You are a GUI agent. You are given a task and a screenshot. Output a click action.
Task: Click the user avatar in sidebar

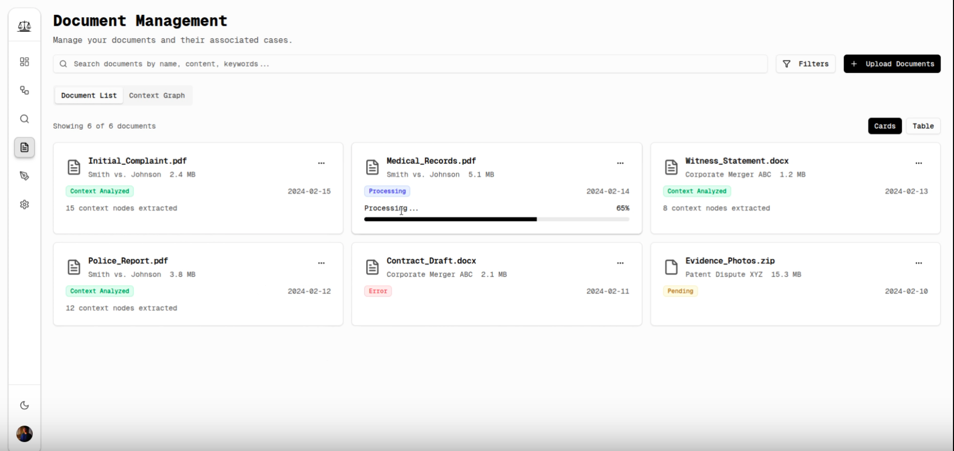24,434
